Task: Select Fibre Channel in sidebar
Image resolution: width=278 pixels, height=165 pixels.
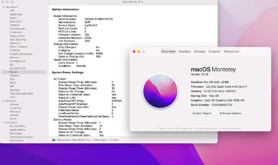Action: [x=18, y=47]
